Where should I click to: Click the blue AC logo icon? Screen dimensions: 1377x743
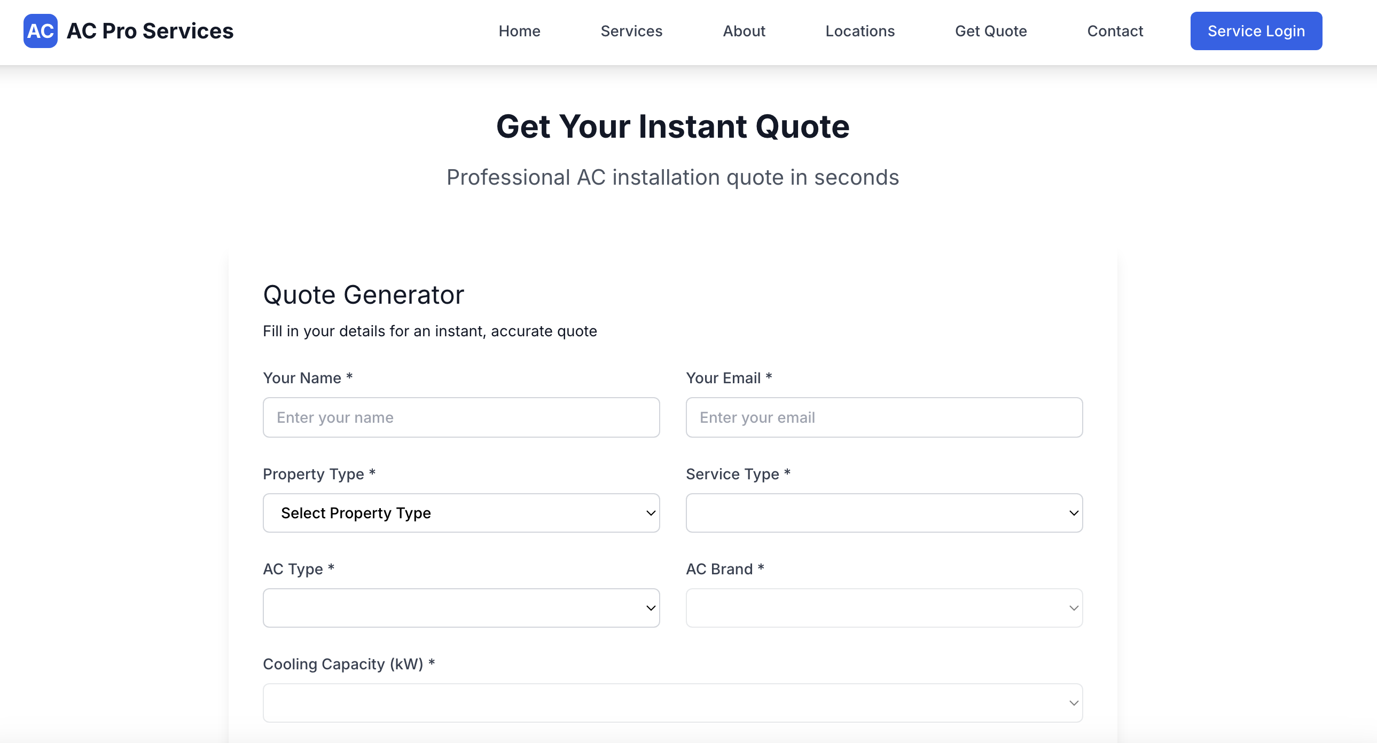(40, 31)
